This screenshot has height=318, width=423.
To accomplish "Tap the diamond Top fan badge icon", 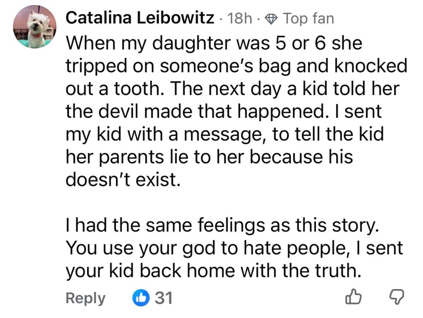I will pyautogui.click(x=272, y=19).
